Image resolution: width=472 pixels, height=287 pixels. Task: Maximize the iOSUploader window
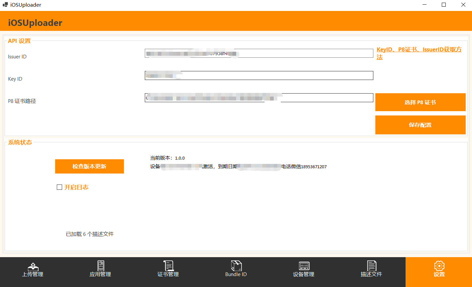point(444,5)
